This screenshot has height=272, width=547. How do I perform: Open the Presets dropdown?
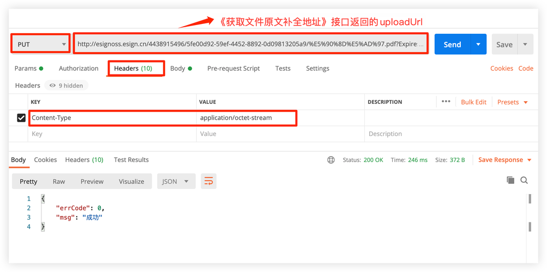(x=513, y=102)
